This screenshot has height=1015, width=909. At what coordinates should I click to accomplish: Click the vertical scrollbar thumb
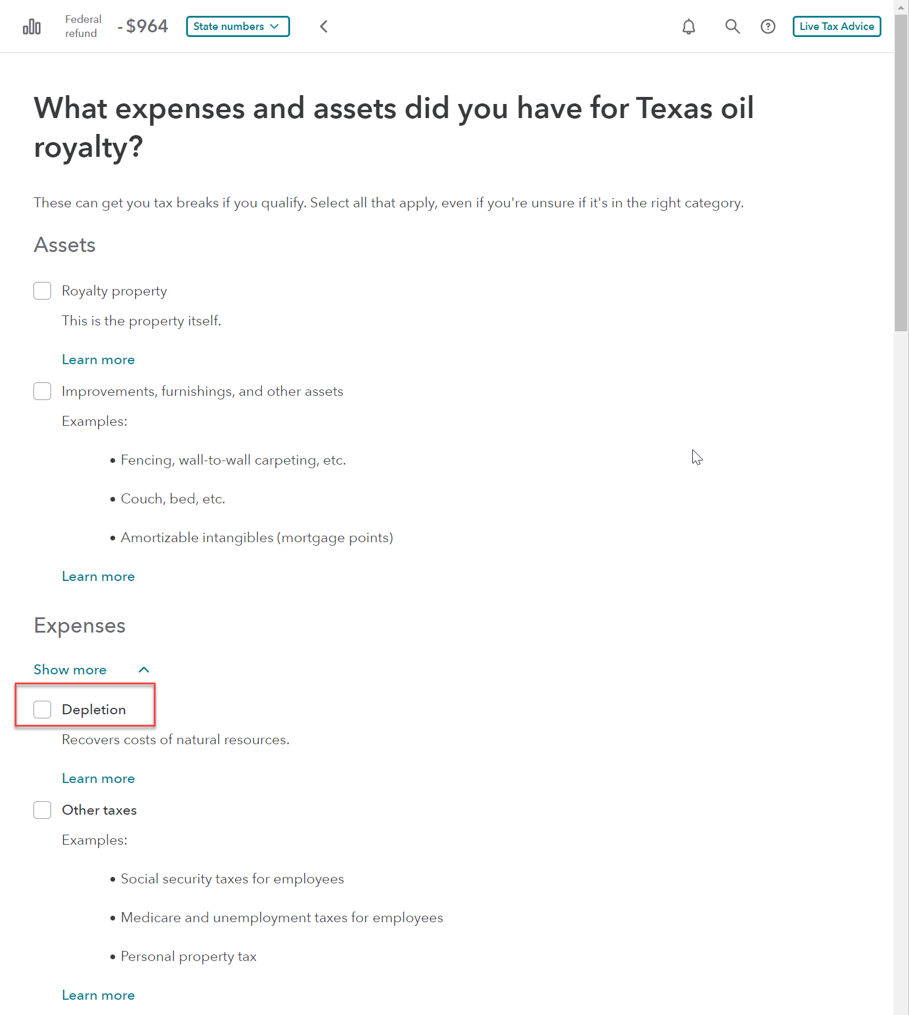point(901,173)
